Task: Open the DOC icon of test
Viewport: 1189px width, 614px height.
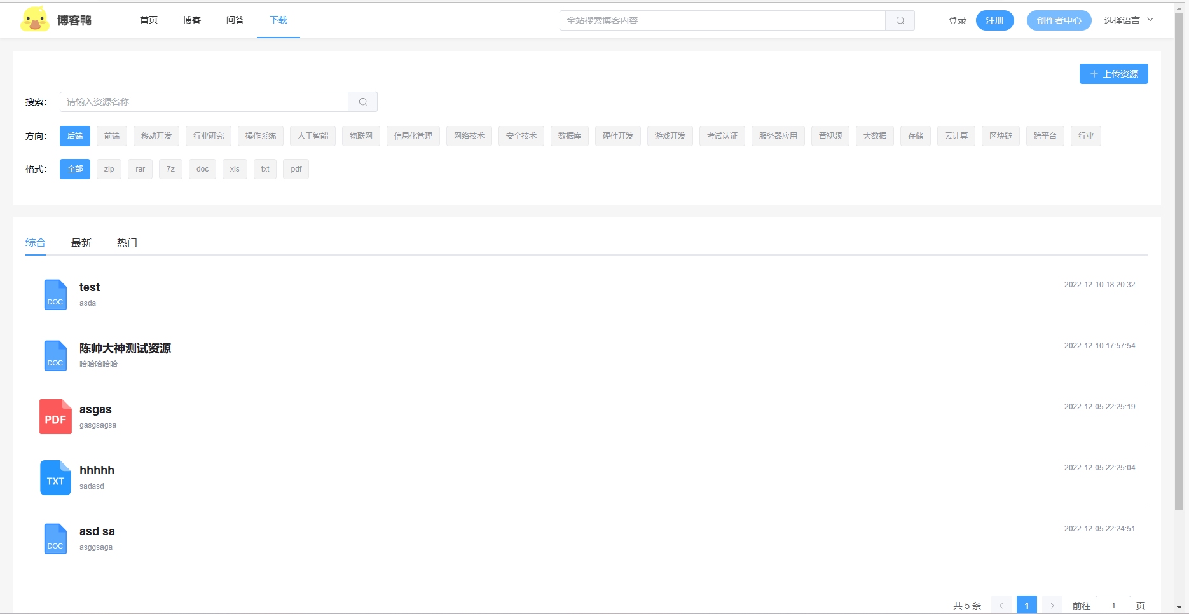Action: [55, 295]
